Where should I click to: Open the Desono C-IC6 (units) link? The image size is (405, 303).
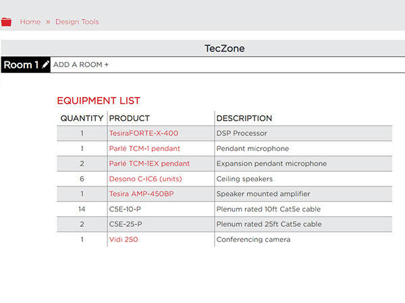click(145, 179)
